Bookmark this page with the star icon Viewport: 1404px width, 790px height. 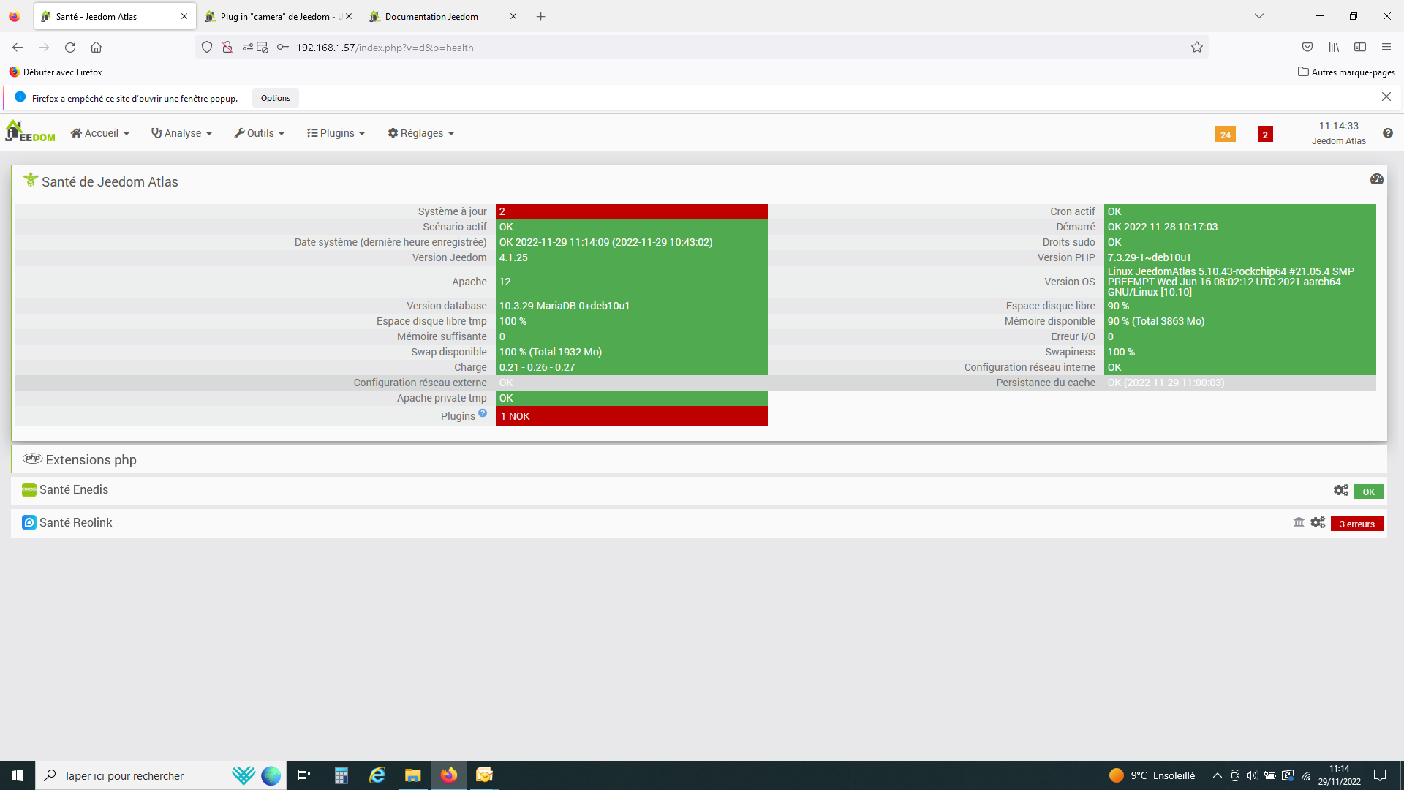[1196, 48]
